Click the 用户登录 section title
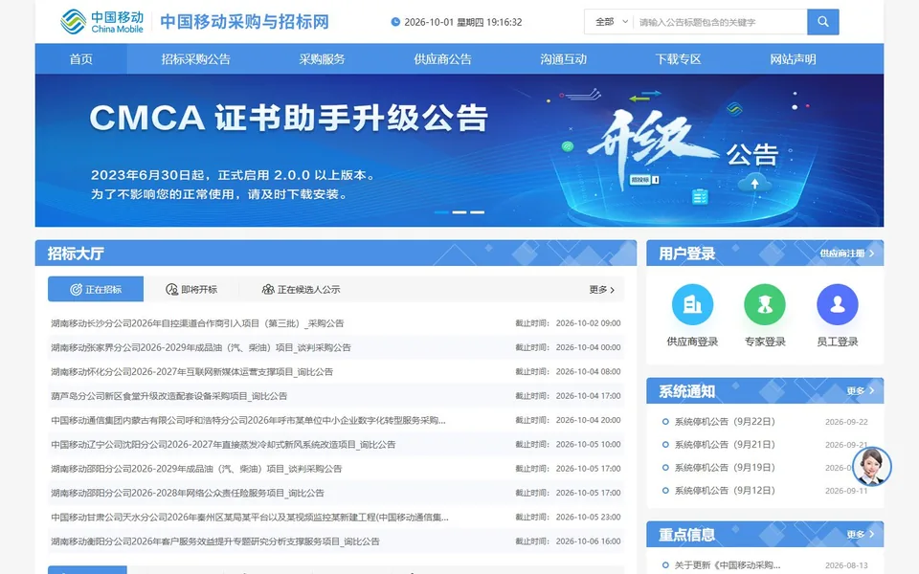Screen dimensions: 919x574 point(686,254)
